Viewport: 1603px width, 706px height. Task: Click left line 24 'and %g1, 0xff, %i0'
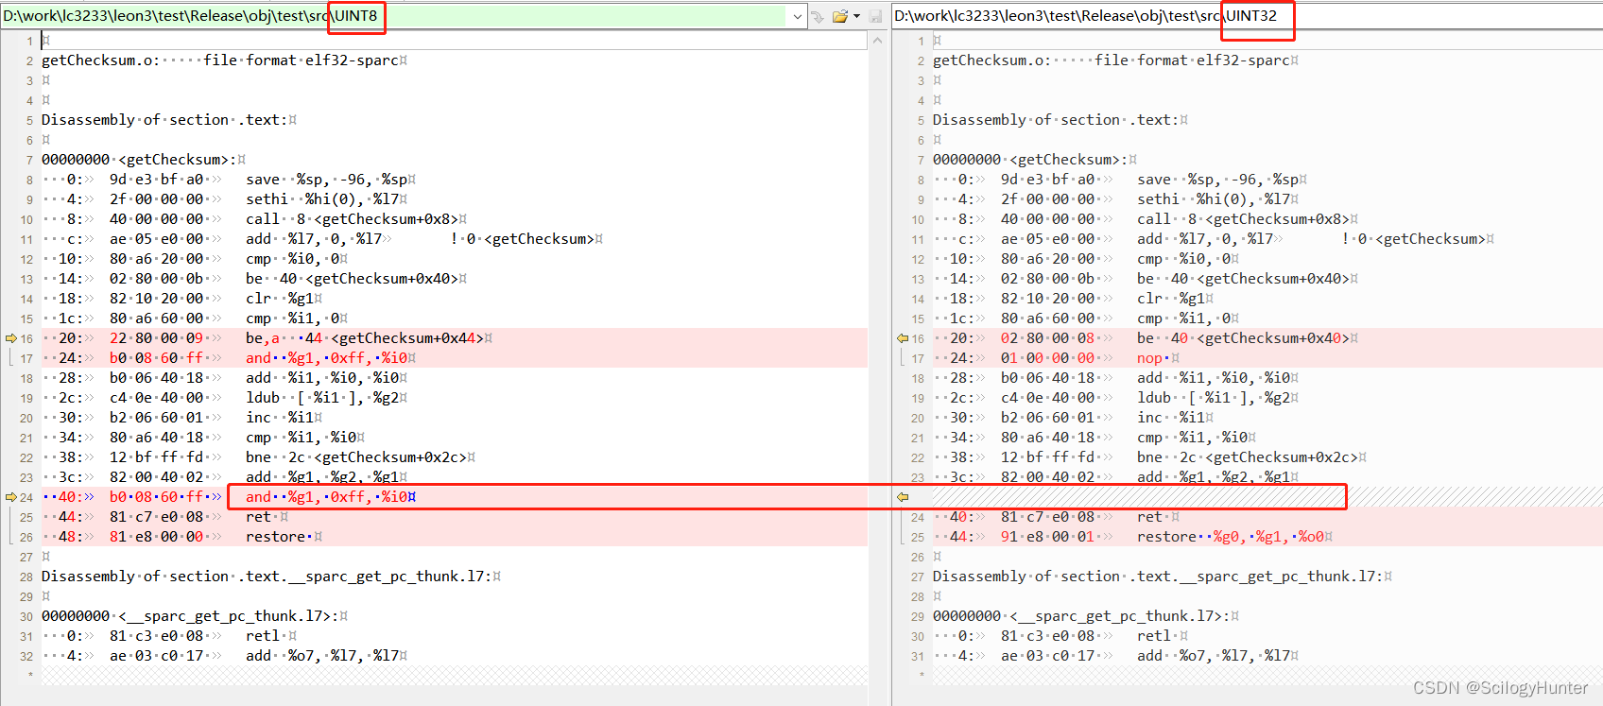point(331,497)
